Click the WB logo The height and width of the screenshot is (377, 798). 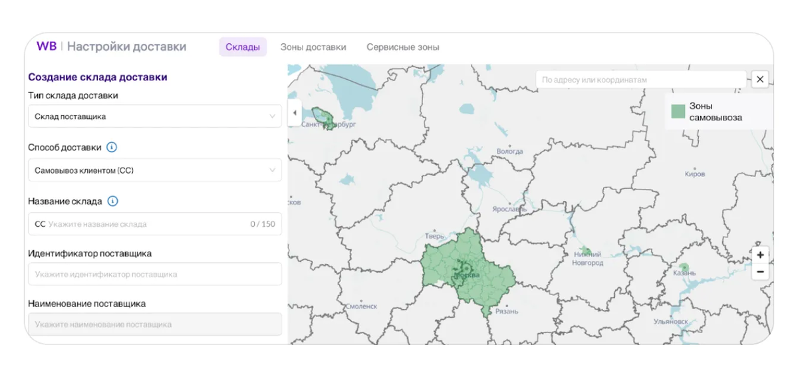(46, 47)
